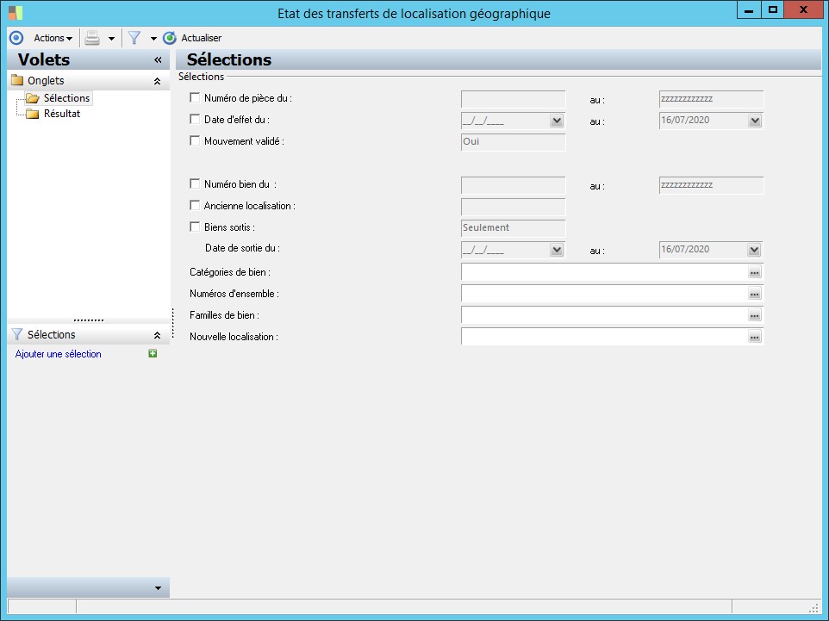
Task: Open Date de sortie end date dropdown
Action: 754,250
